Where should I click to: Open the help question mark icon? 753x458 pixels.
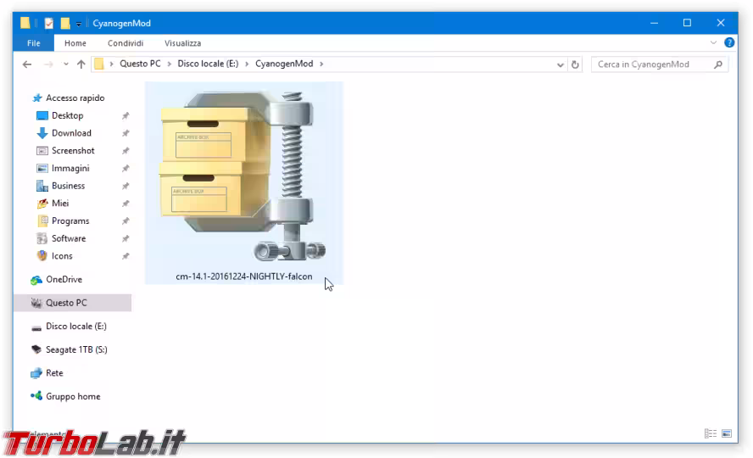click(x=729, y=42)
